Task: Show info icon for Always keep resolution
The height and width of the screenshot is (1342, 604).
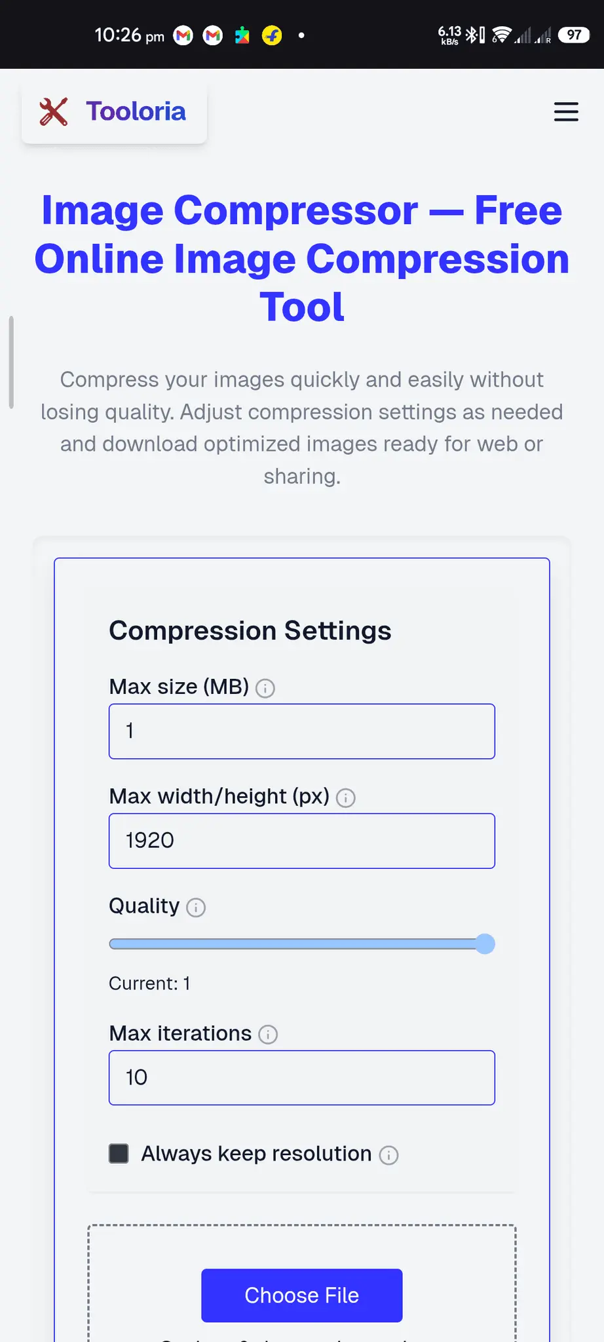Action: pyautogui.click(x=388, y=1155)
